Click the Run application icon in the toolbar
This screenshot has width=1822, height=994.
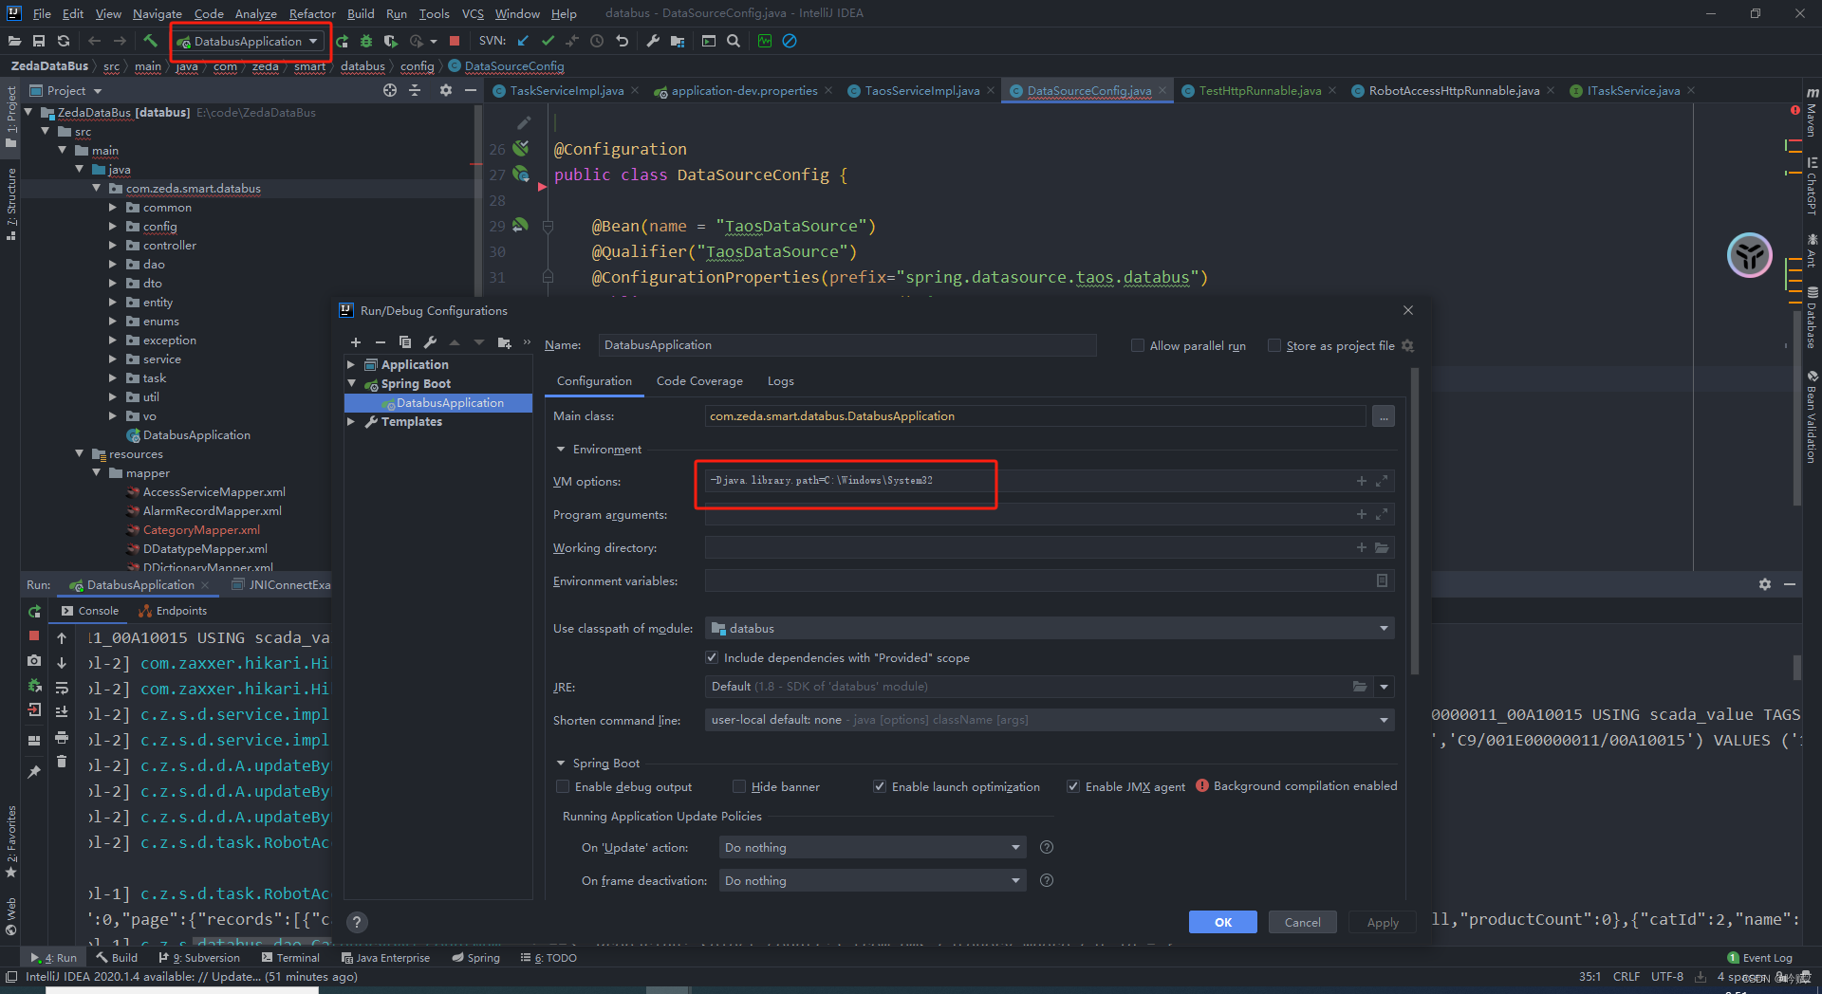coord(343,41)
